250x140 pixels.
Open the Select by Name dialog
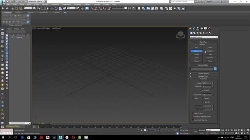pyautogui.click(x=39, y=8)
